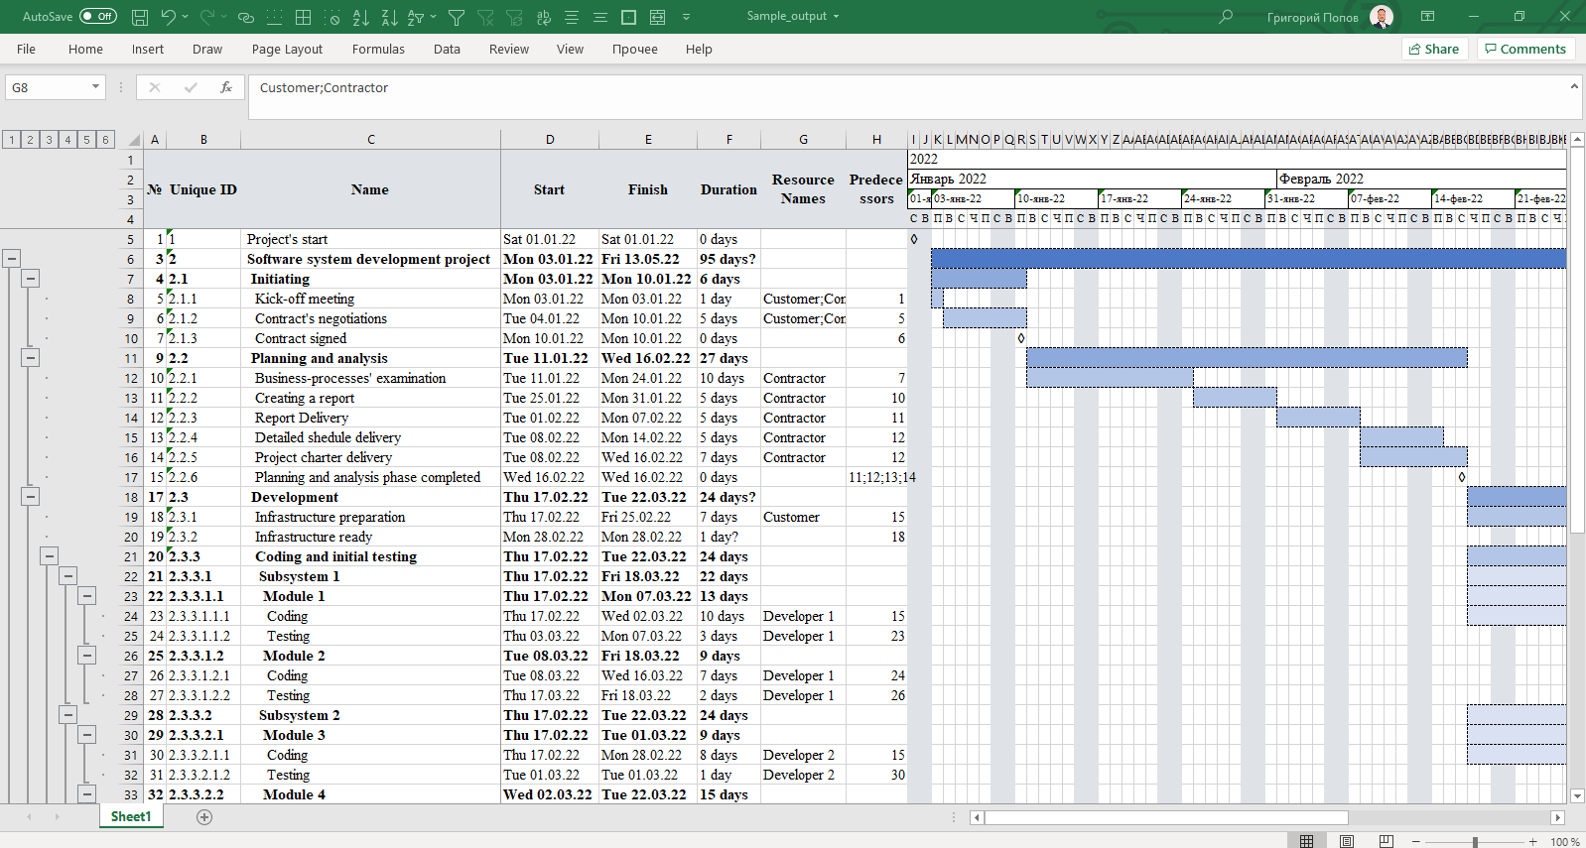This screenshot has width=1586, height=848.
Task: Show outline level 3 button
Action: click(x=49, y=140)
